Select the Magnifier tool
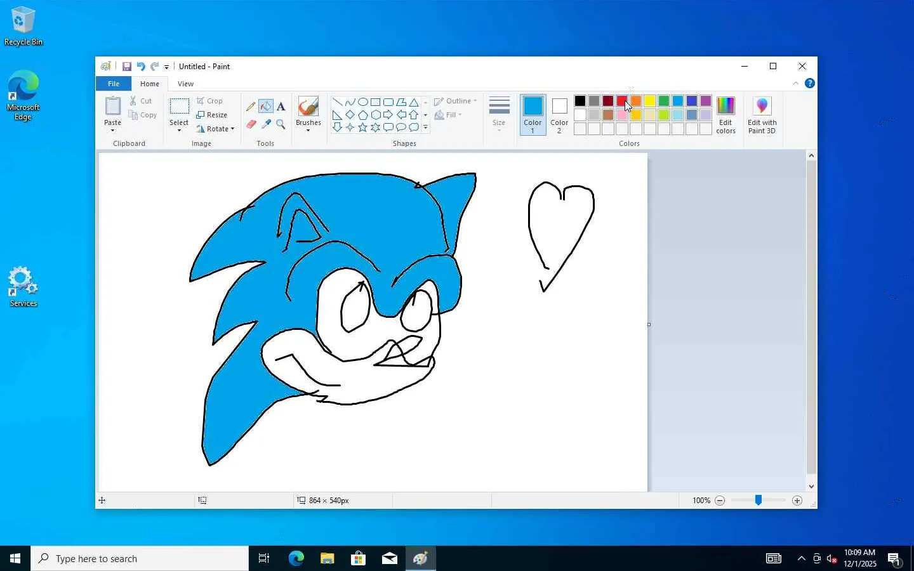 tap(281, 124)
